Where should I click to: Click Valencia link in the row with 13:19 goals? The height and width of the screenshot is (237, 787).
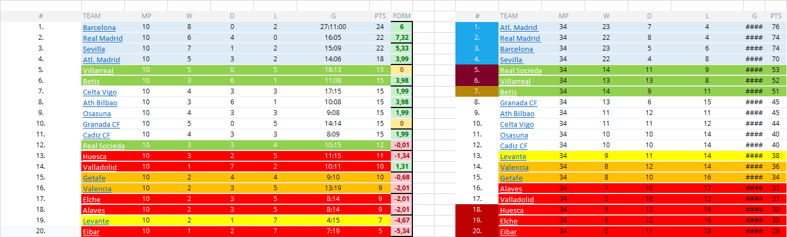click(97, 189)
